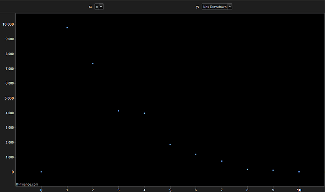The image size is (325, 192).
Task: Select the data point at n=2
Action: tap(93, 63)
